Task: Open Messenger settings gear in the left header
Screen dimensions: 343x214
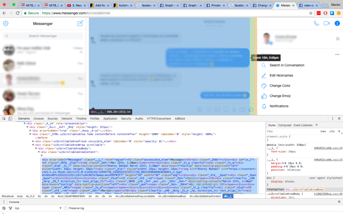Action: pos(5,23)
